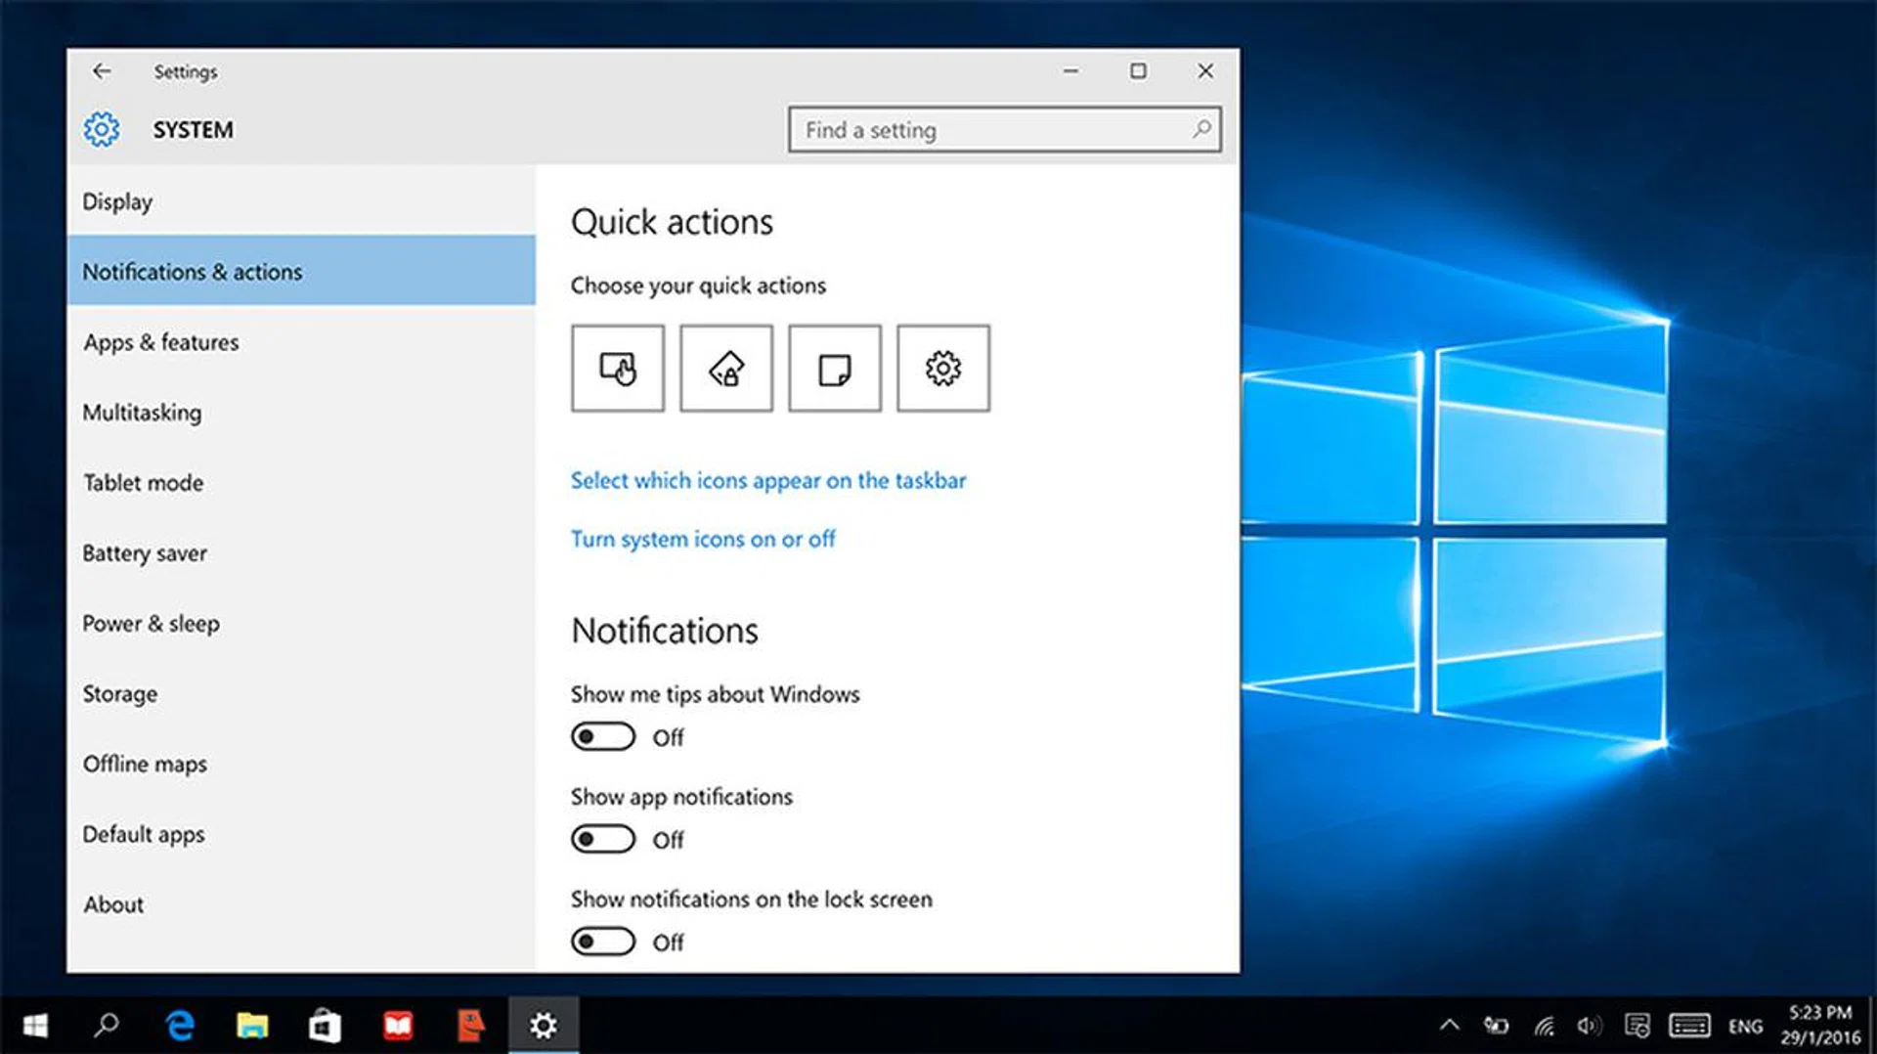The height and width of the screenshot is (1054, 1877).
Task: Open Action Center from the system tray
Action: point(1637,1025)
